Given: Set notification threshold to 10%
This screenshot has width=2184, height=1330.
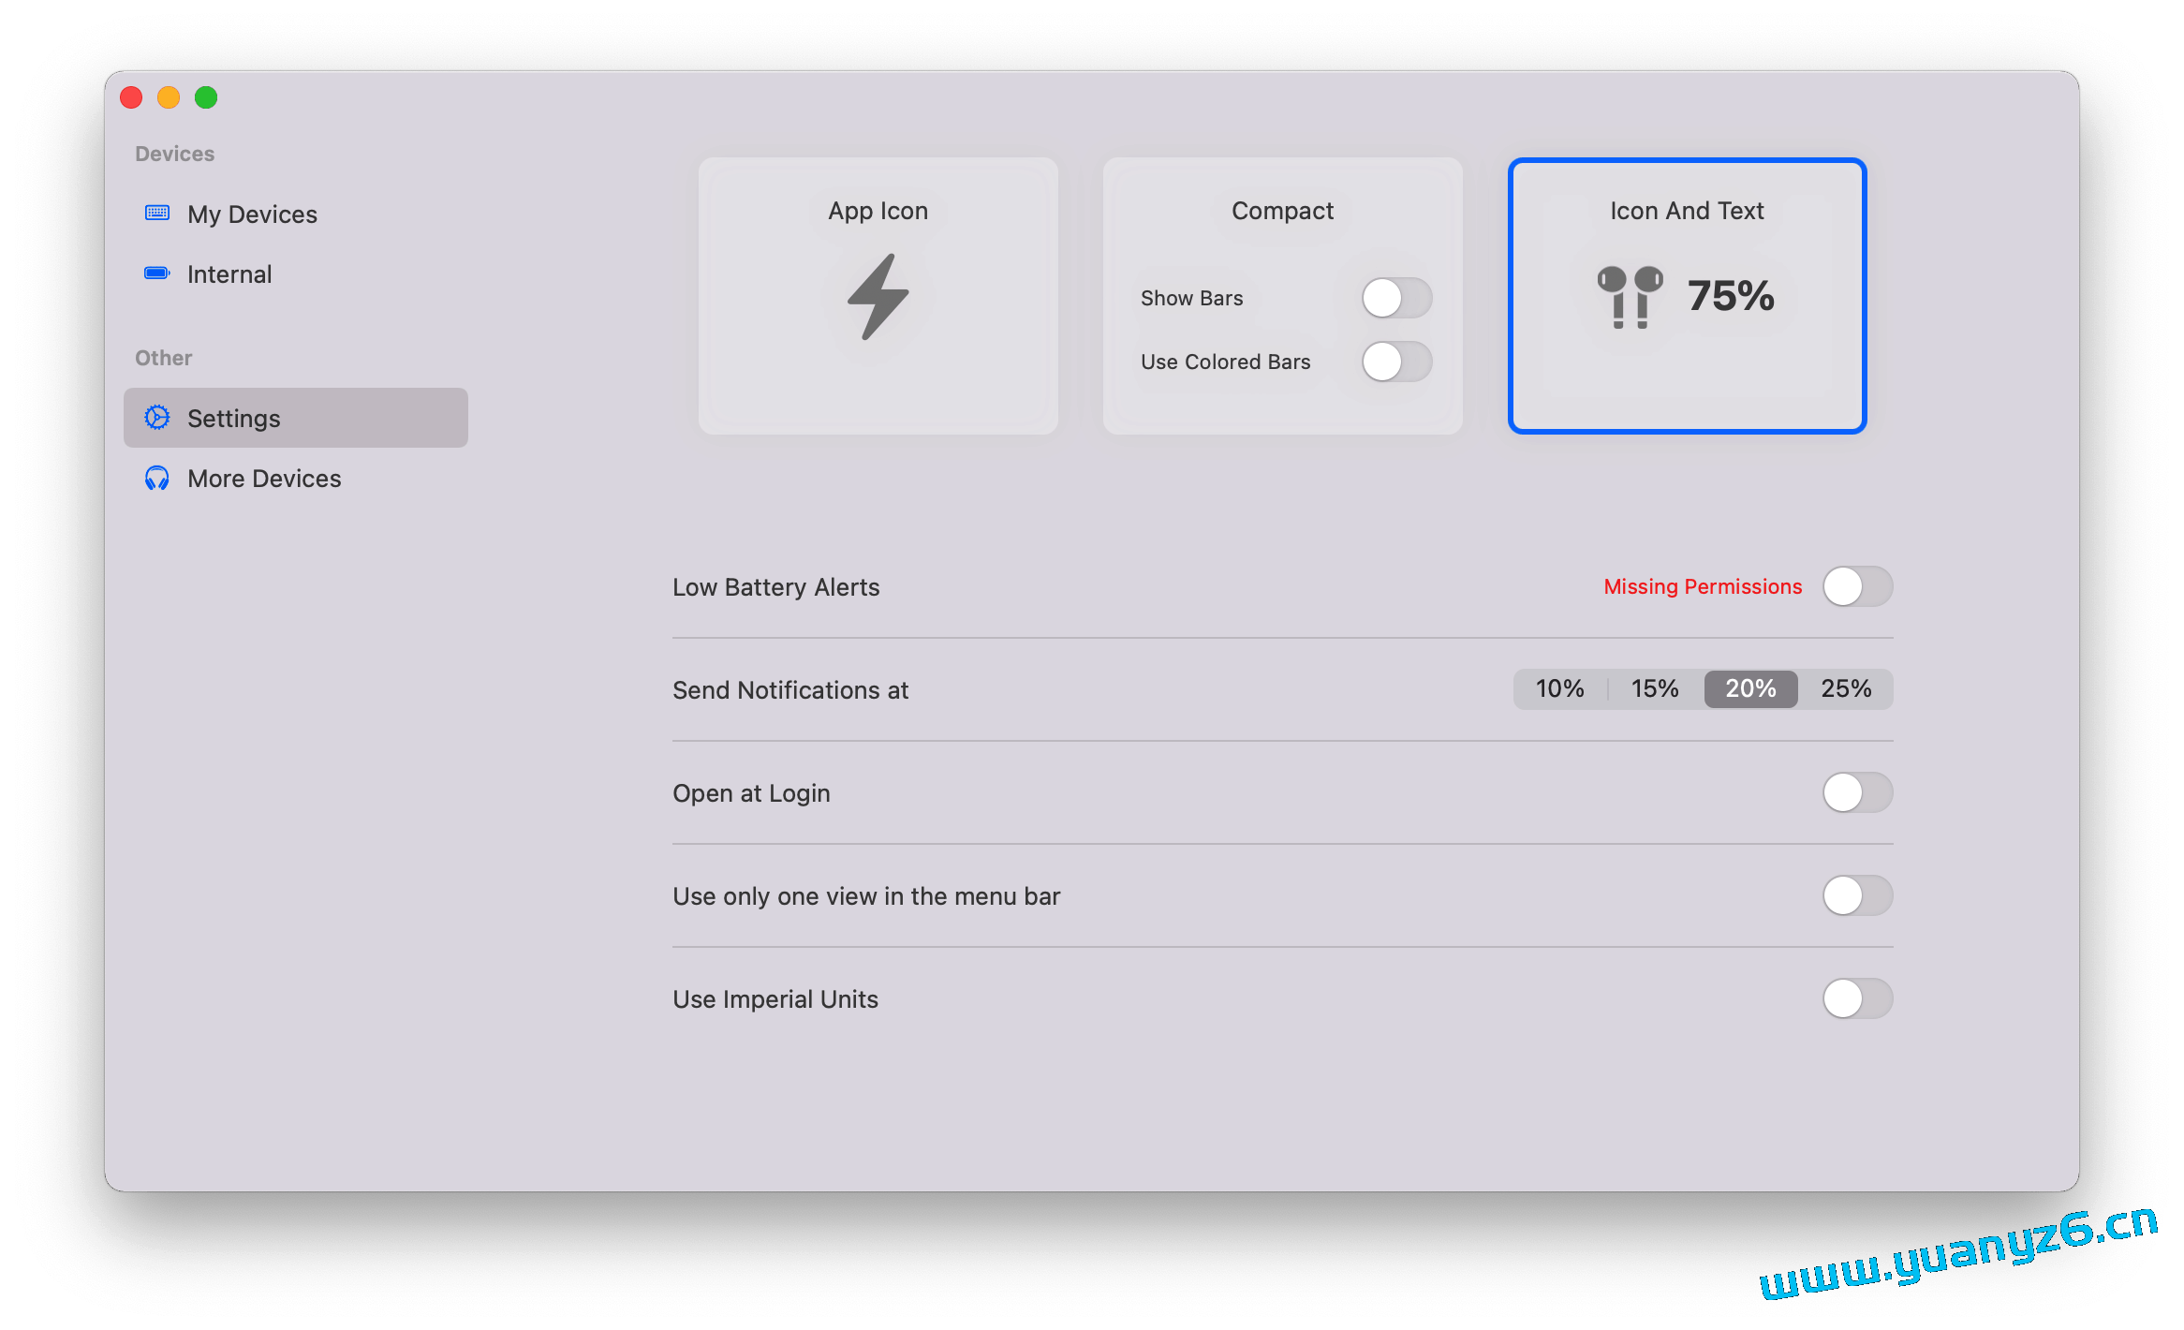Looking at the screenshot, I should [x=1560, y=689].
